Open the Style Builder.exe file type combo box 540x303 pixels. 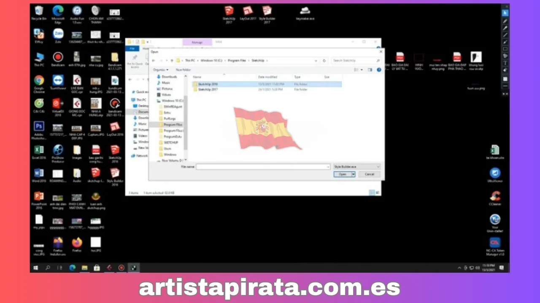point(357,167)
